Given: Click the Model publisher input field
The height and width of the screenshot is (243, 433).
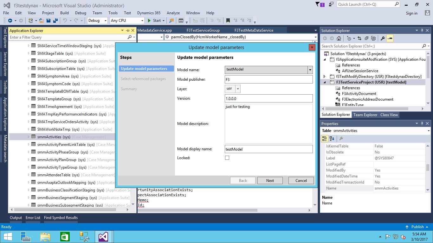Looking at the screenshot, I should (x=269, y=79).
